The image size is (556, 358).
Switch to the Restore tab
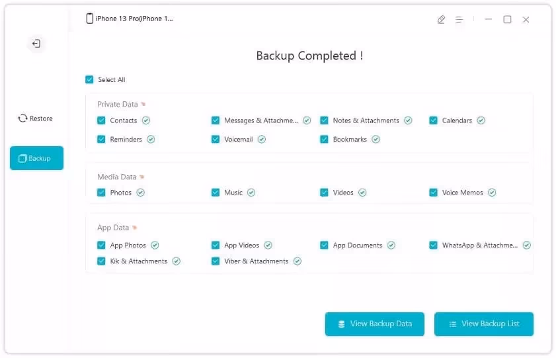(36, 118)
